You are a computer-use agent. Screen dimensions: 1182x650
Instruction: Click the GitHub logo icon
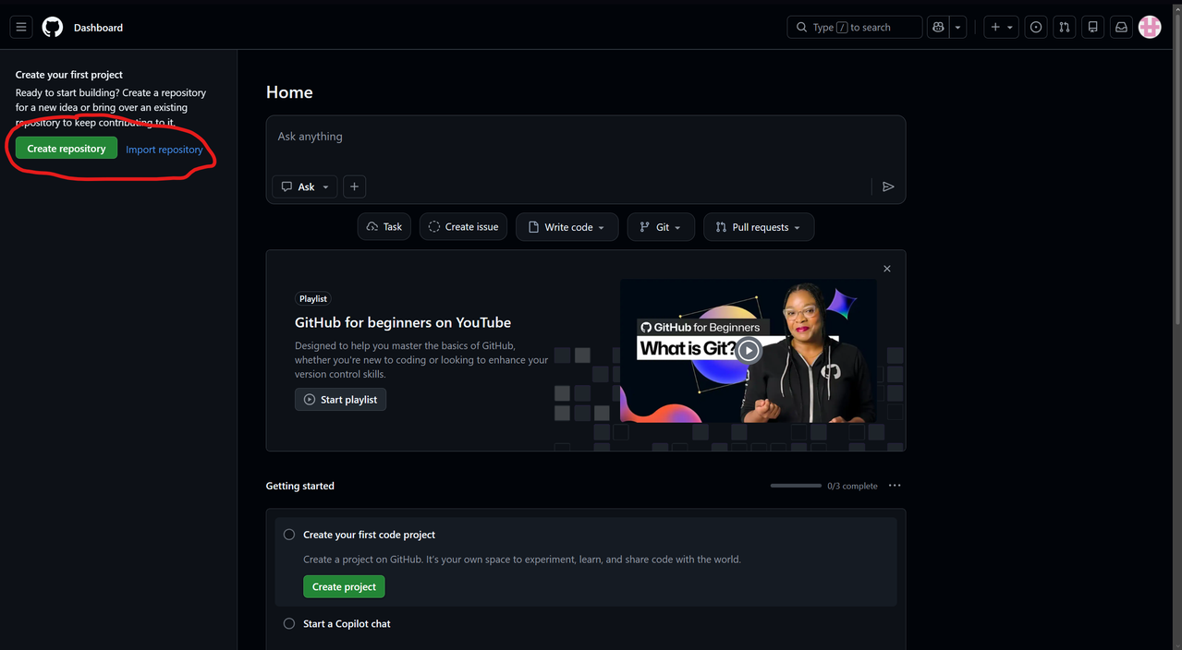tap(53, 28)
